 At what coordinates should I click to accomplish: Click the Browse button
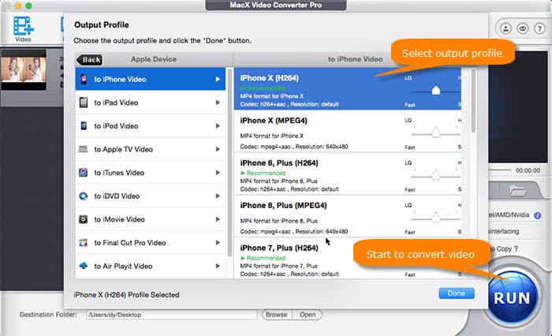276,315
